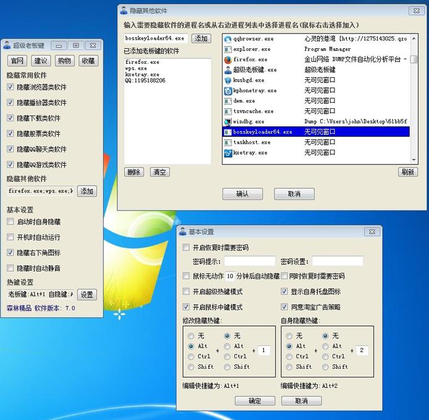
Task: Uncheck 隐藏股票类软件
Action: click(x=10, y=134)
